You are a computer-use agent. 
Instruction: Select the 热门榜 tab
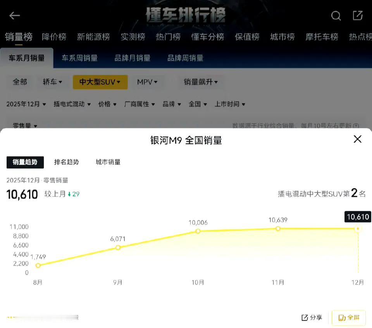pyautogui.click(x=168, y=37)
